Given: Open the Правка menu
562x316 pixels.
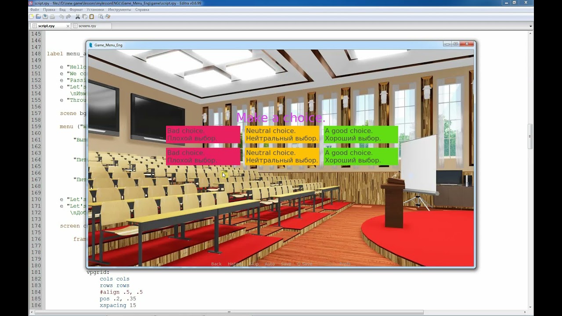Looking at the screenshot, I should click(49, 9).
